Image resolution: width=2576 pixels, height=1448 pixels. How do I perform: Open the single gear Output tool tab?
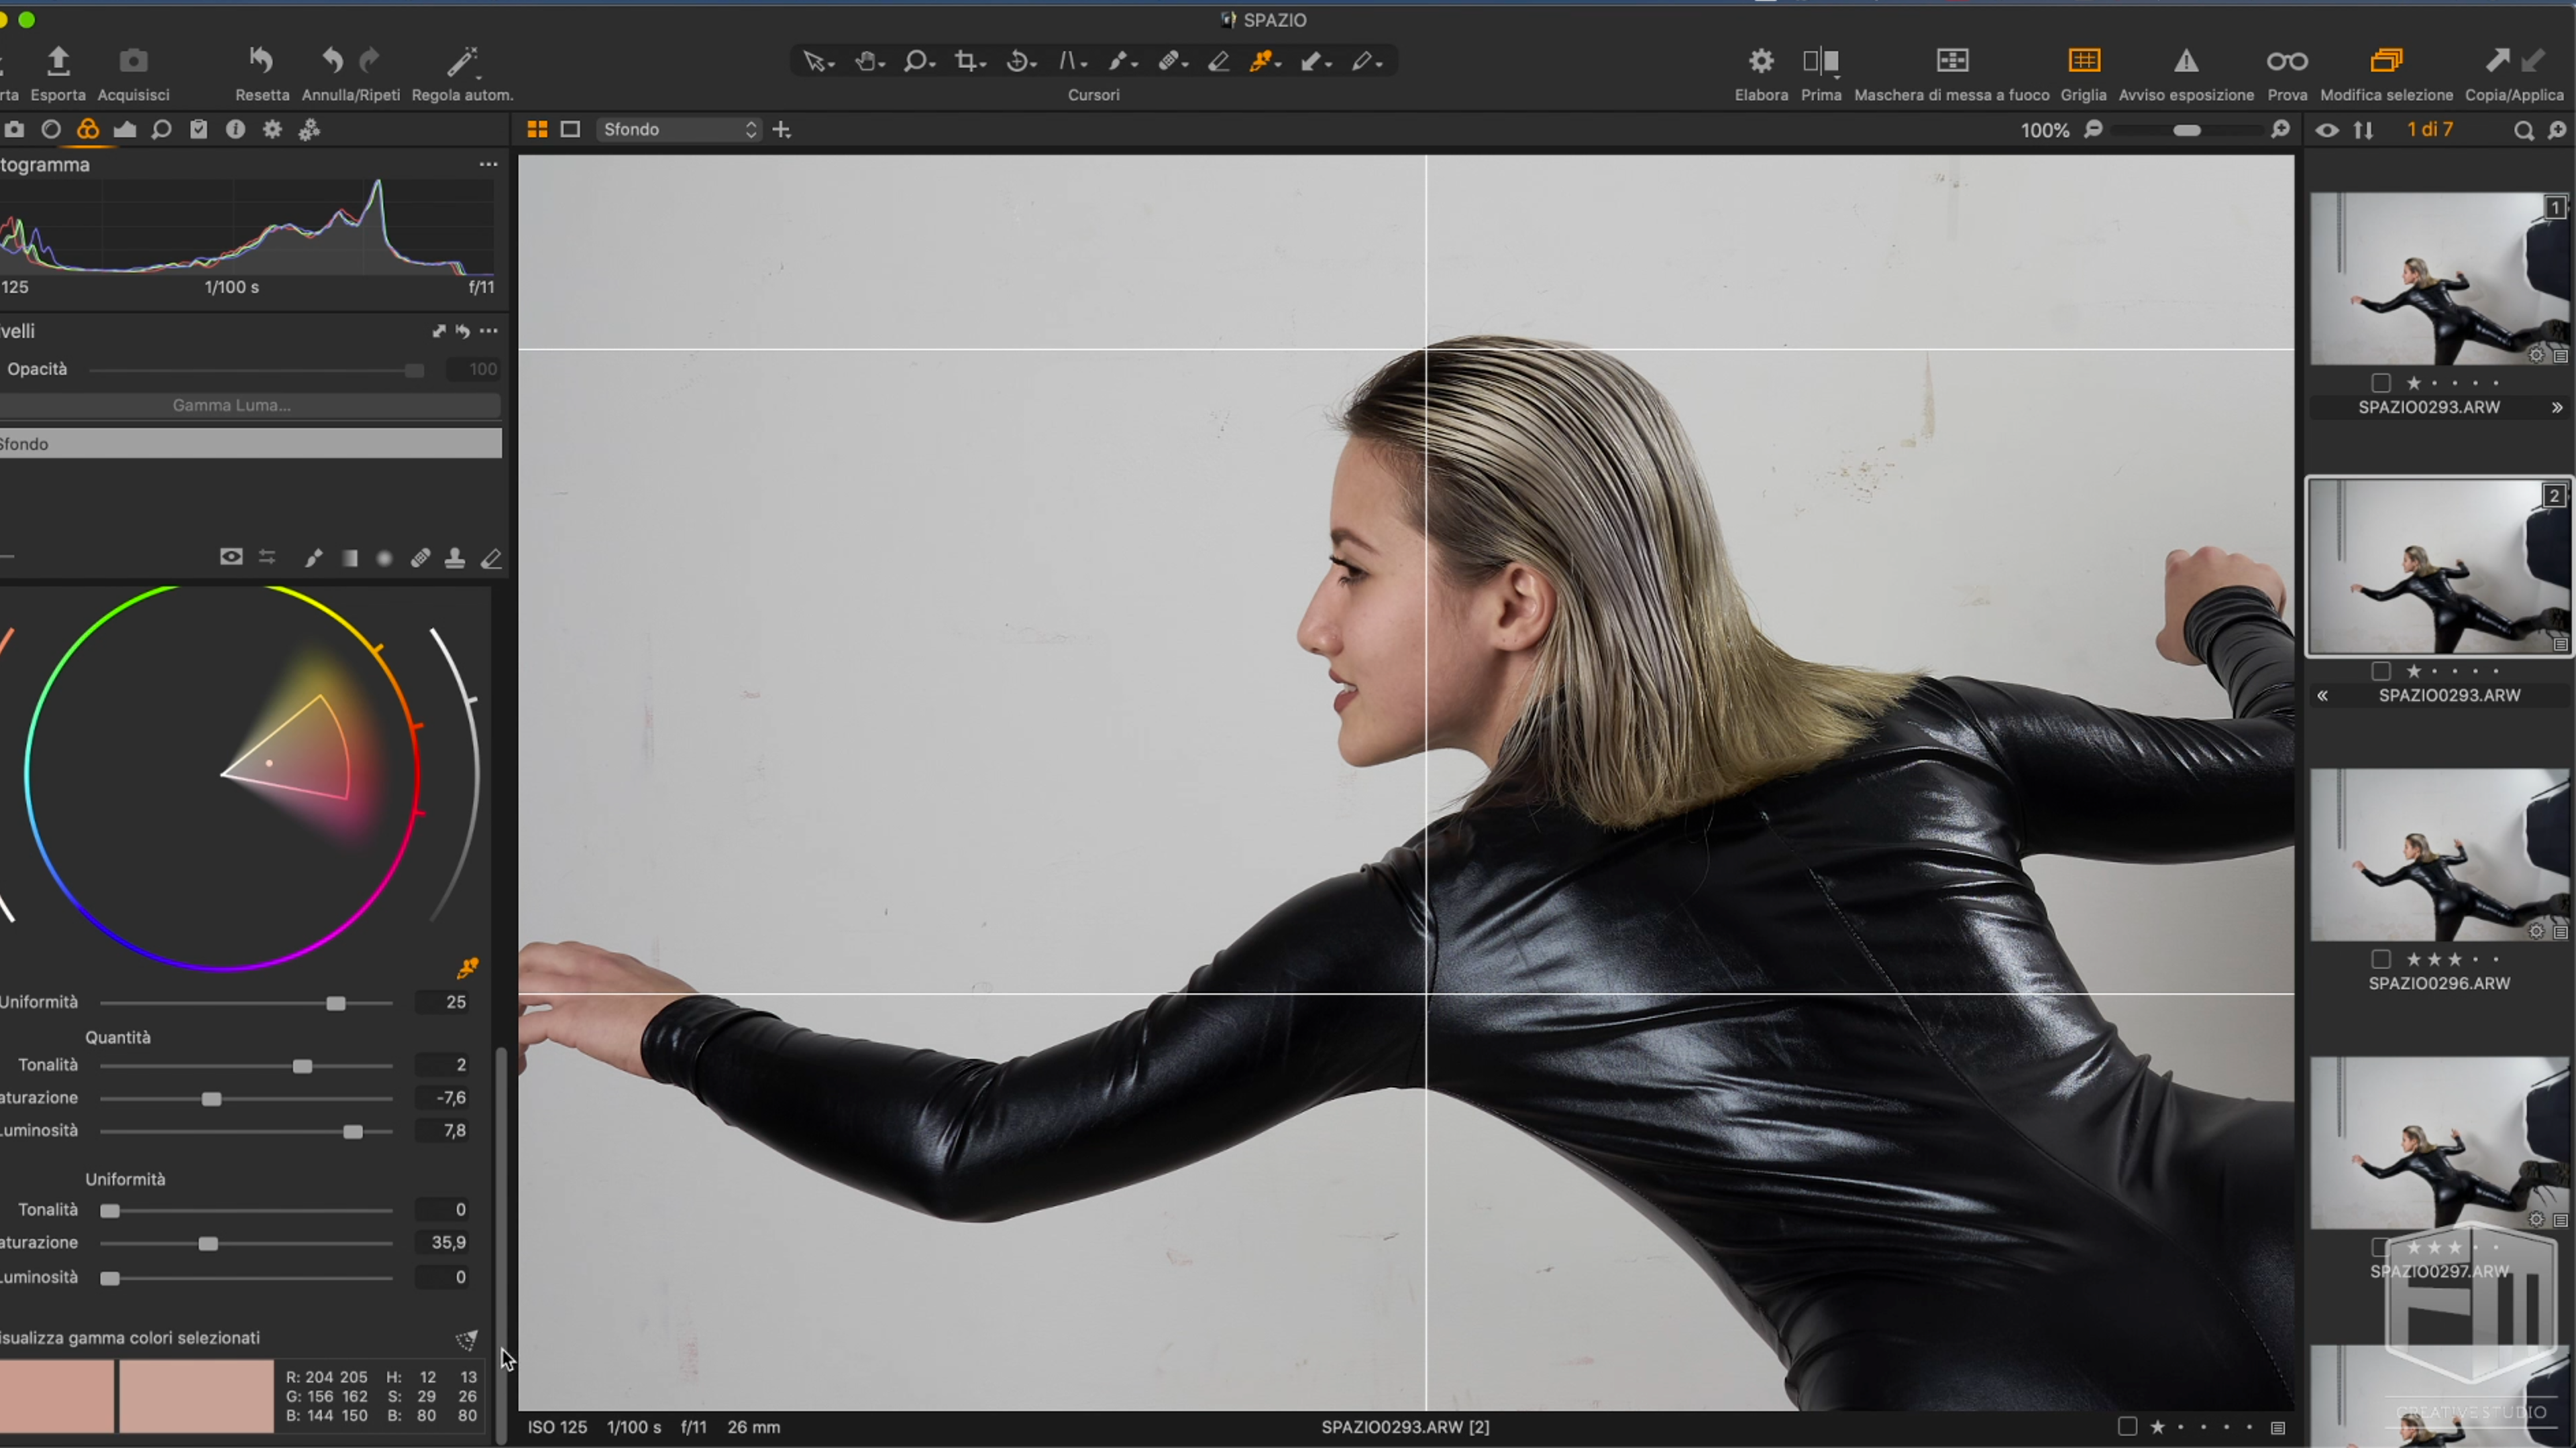pyautogui.click(x=272, y=130)
